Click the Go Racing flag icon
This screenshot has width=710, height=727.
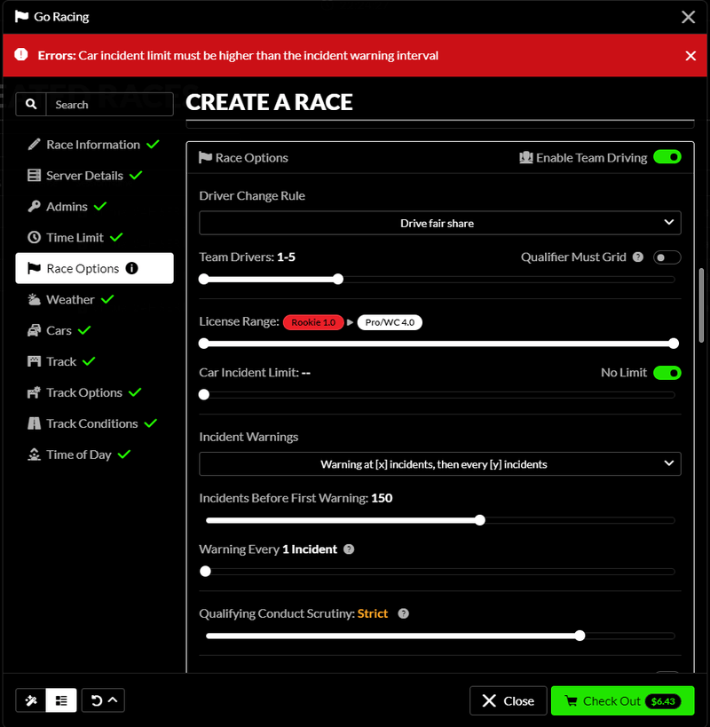[21, 17]
